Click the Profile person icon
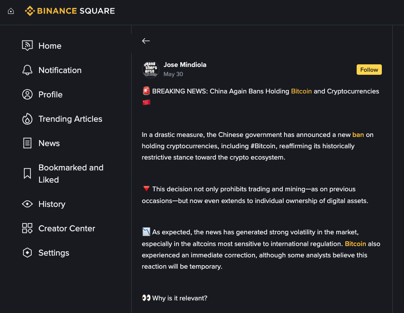 click(27, 94)
